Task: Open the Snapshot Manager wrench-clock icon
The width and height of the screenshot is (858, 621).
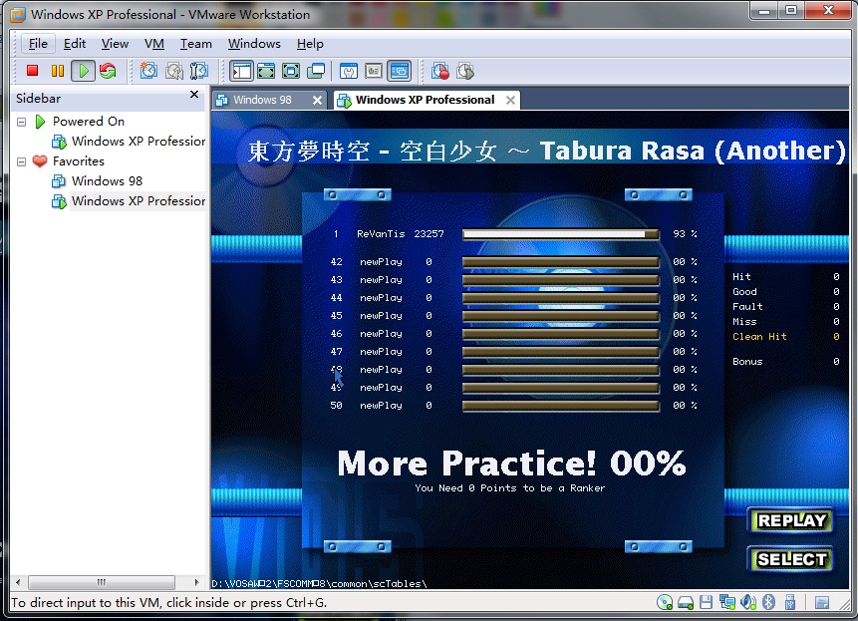Action: (199, 71)
